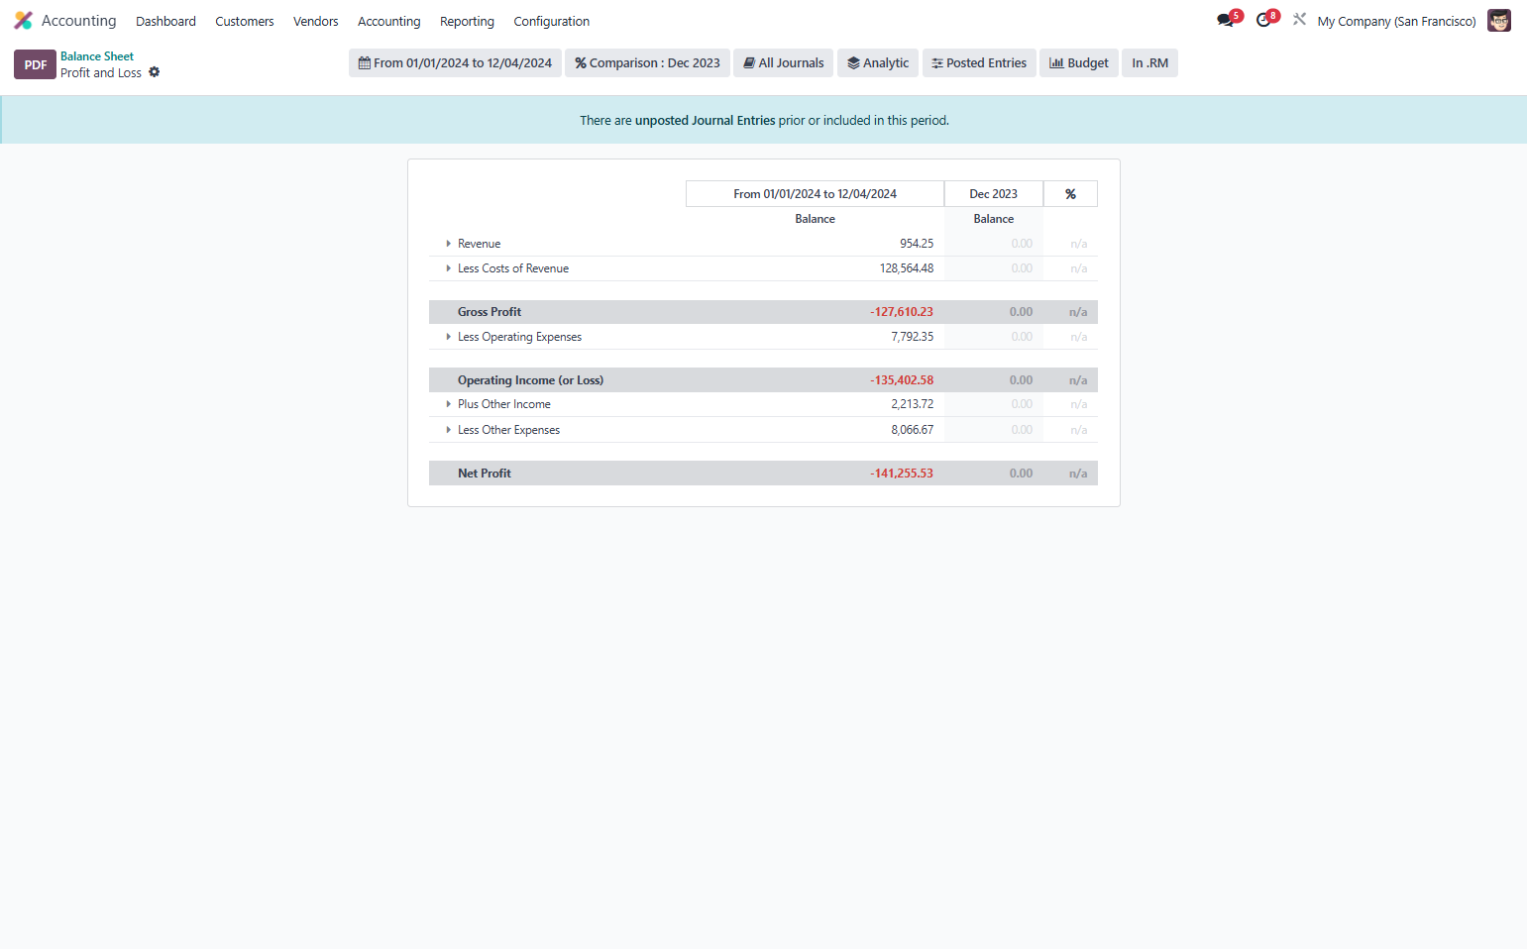Click Less Costs of Revenue balance 128,564.48
1527x949 pixels.
(x=907, y=268)
